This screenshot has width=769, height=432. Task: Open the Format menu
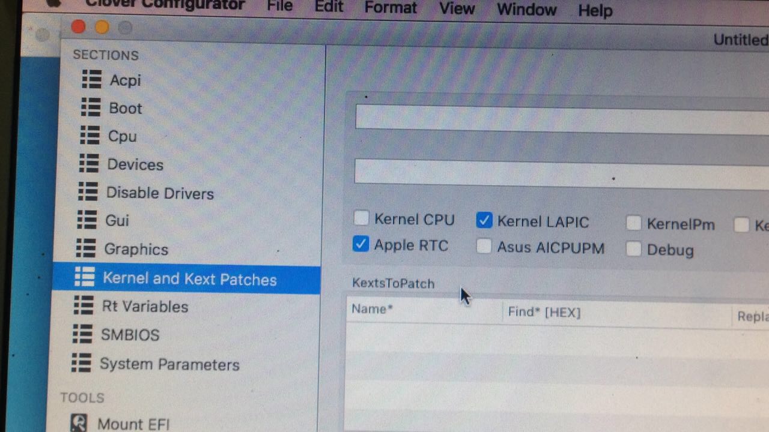[391, 8]
